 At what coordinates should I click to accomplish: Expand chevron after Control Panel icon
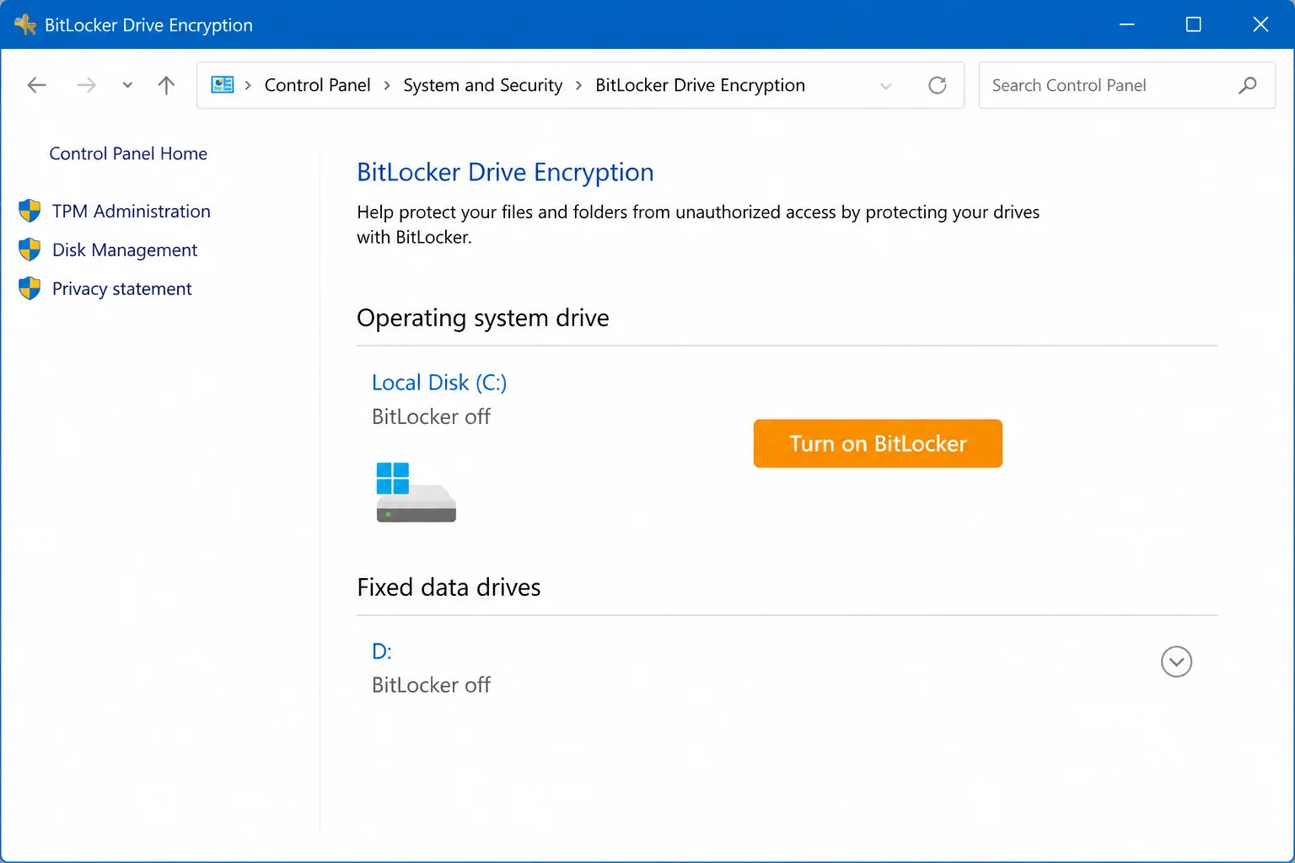[x=248, y=85]
